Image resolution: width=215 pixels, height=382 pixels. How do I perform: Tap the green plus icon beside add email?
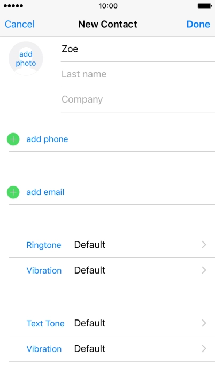click(13, 192)
